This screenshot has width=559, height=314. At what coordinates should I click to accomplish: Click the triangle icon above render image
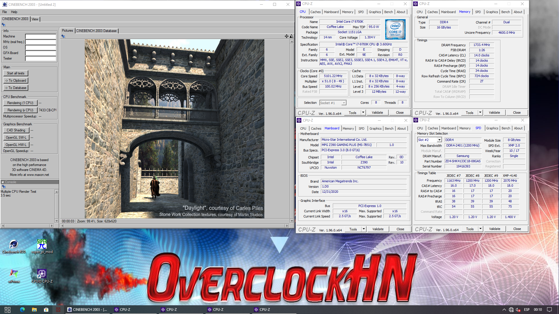click(291, 36)
